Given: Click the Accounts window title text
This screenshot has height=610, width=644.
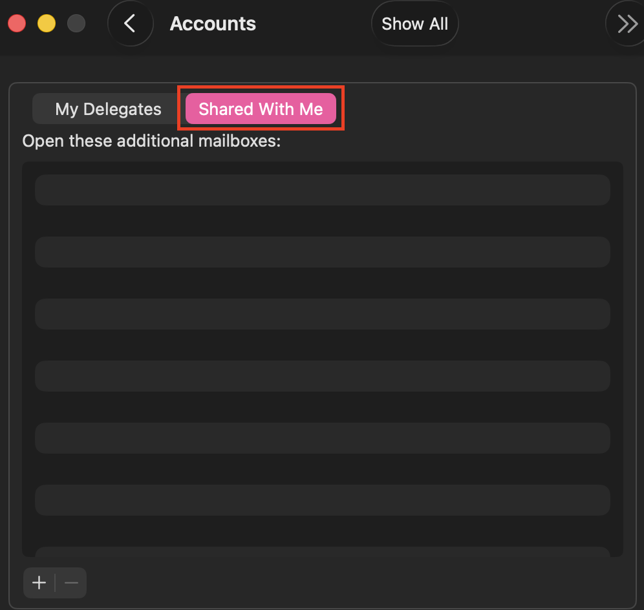Looking at the screenshot, I should pos(213,24).
